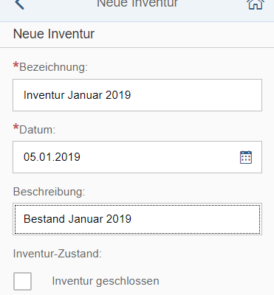Focus the Beschreibung input field
Viewport: 274px width, 295px height.
click(x=137, y=219)
